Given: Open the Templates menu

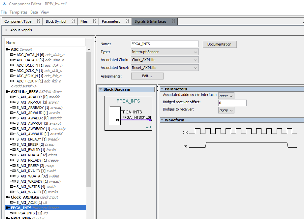Looking at the screenshot, I should coord(18,12).
